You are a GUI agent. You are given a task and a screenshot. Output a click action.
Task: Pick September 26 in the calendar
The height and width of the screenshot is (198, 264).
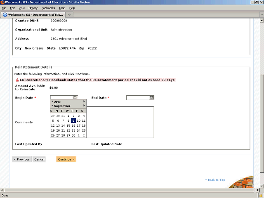click(53, 135)
